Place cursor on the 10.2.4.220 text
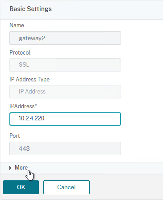Image resolution: width=163 pixels, height=200 pixels. point(32,119)
